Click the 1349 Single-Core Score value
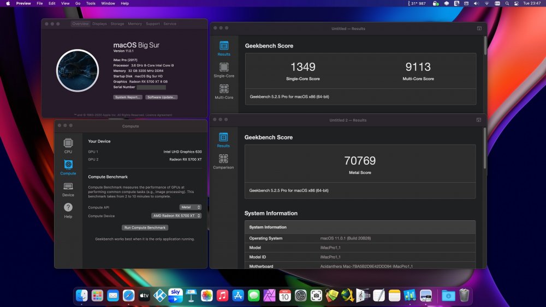Viewport: 546px width, 307px height. 303,67
